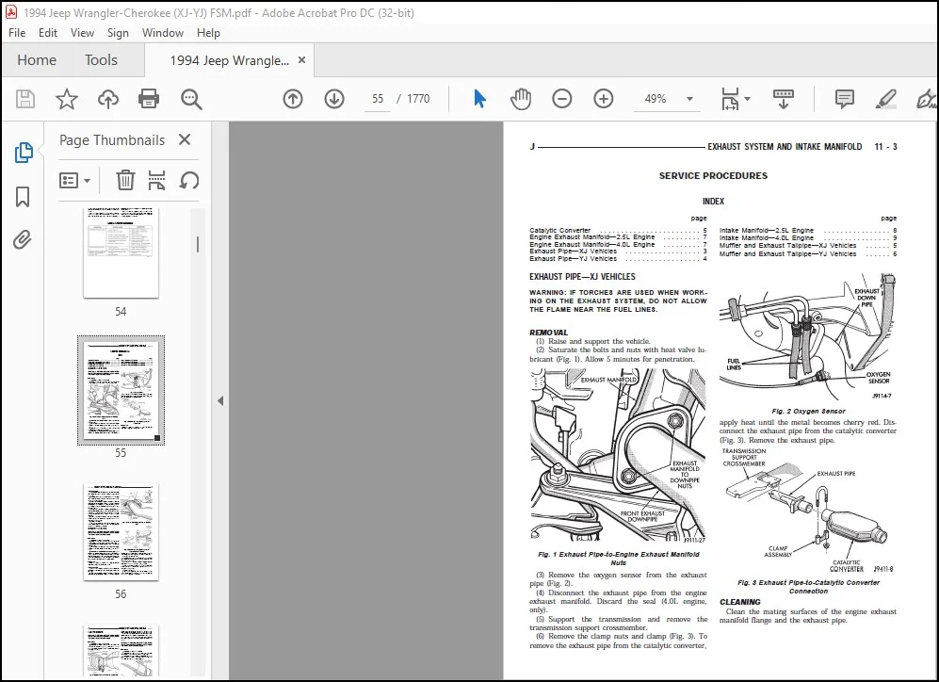Zoom out with the minus icon
Screen dimensions: 939x682
coord(561,99)
